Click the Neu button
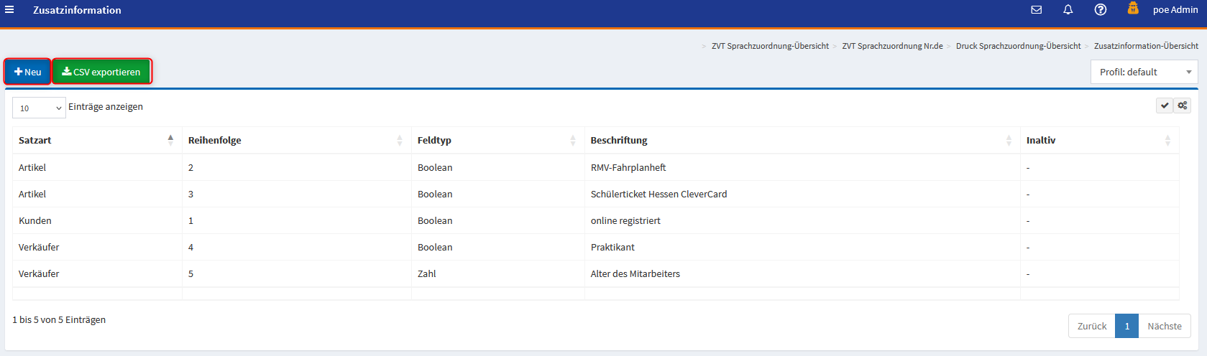This screenshot has height=356, width=1207. tap(28, 72)
